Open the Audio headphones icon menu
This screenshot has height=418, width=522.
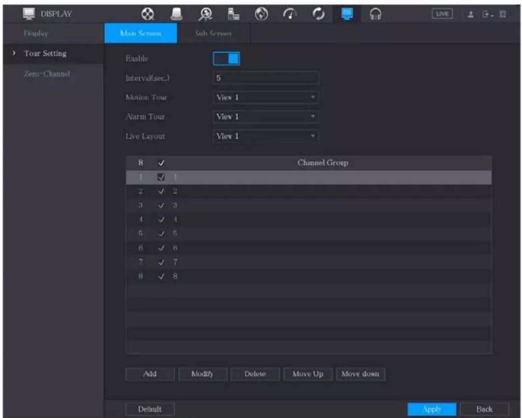coord(376,14)
